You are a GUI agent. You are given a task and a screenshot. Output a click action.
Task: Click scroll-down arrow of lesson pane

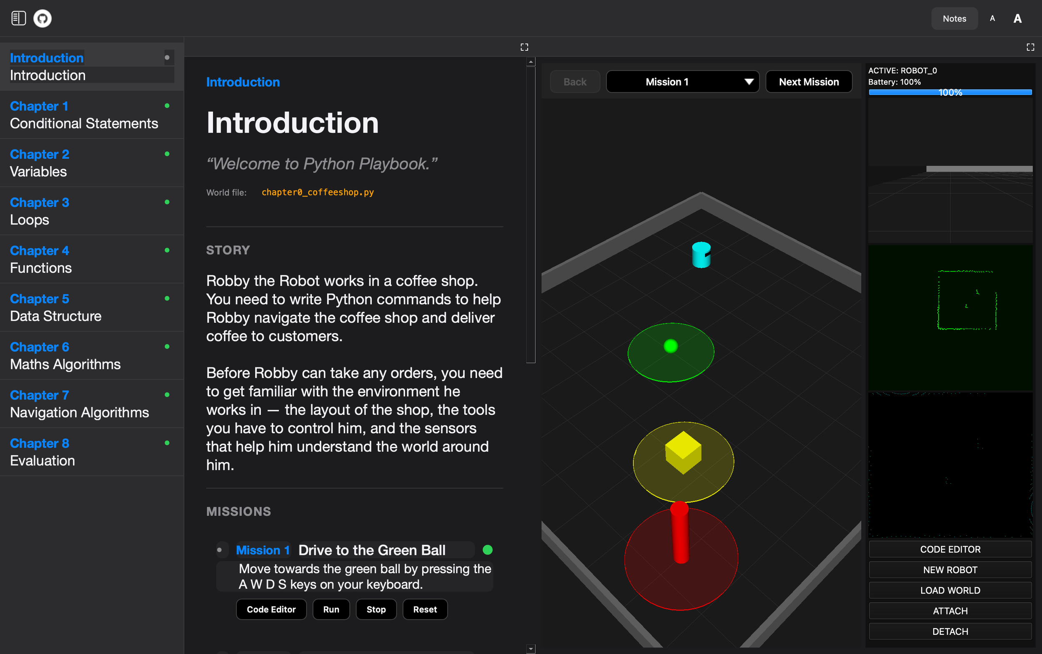pyautogui.click(x=531, y=649)
